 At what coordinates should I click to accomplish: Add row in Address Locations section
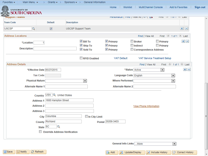(183, 41)
